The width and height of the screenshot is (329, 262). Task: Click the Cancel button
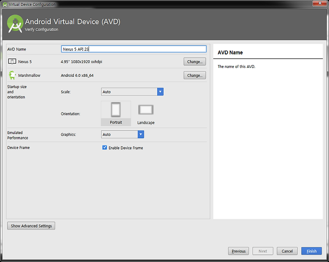click(287, 251)
